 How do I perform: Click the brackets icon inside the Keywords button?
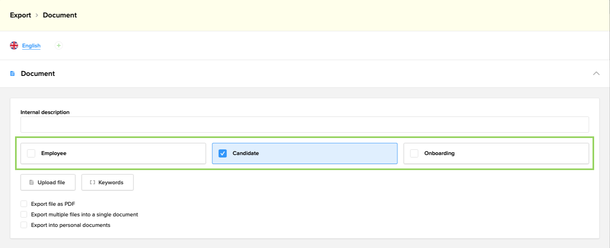point(92,182)
